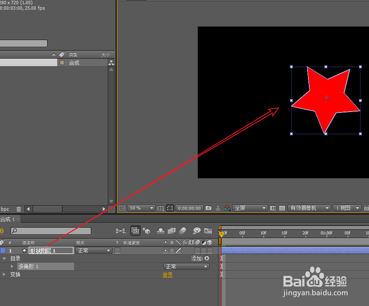Toggle motion blur box for 形状图层 1

tap(197, 250)
